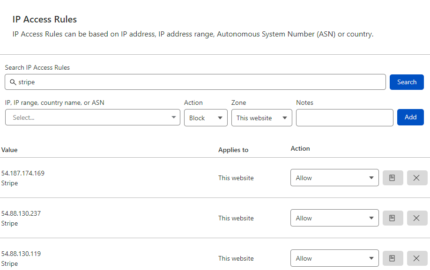
Task: Change Allow action for 54.88.130.119
Action: click(x=334, y=258)
